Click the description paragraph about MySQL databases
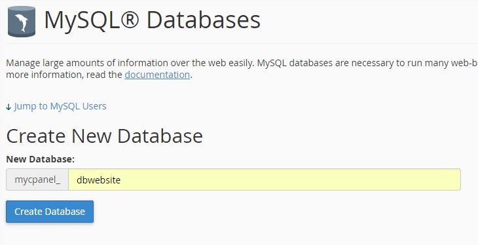 [x=242, y=69]
